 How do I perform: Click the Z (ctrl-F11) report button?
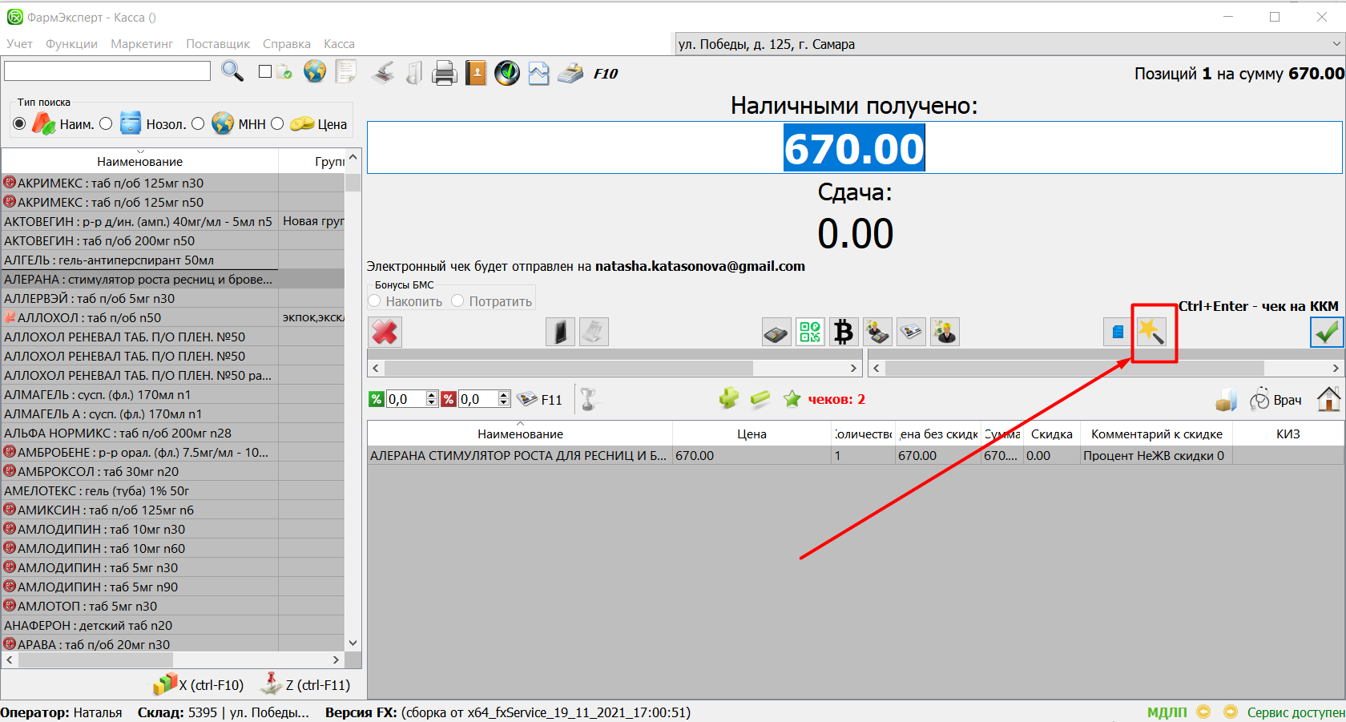pos(306,684)
